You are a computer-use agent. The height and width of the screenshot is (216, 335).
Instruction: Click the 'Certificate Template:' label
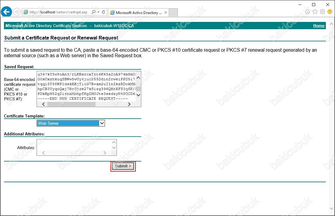[x=24, y=116]
